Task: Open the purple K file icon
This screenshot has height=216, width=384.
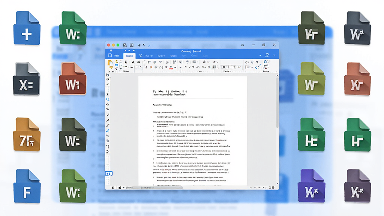Action: point(311,186)
